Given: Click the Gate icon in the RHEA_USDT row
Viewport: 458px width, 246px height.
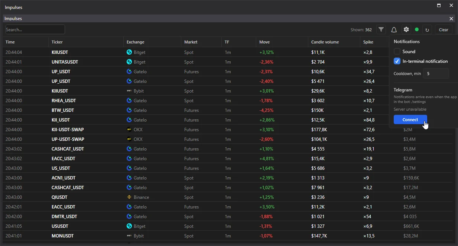Looking at the screenshot, I should click(x=129, y=101).
